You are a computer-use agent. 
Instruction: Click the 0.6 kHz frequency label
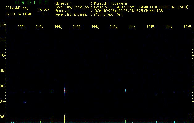[2, 117]
